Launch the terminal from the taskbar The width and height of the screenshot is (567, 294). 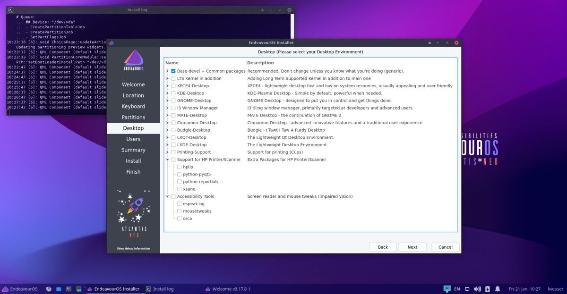[x=68, y=288]
